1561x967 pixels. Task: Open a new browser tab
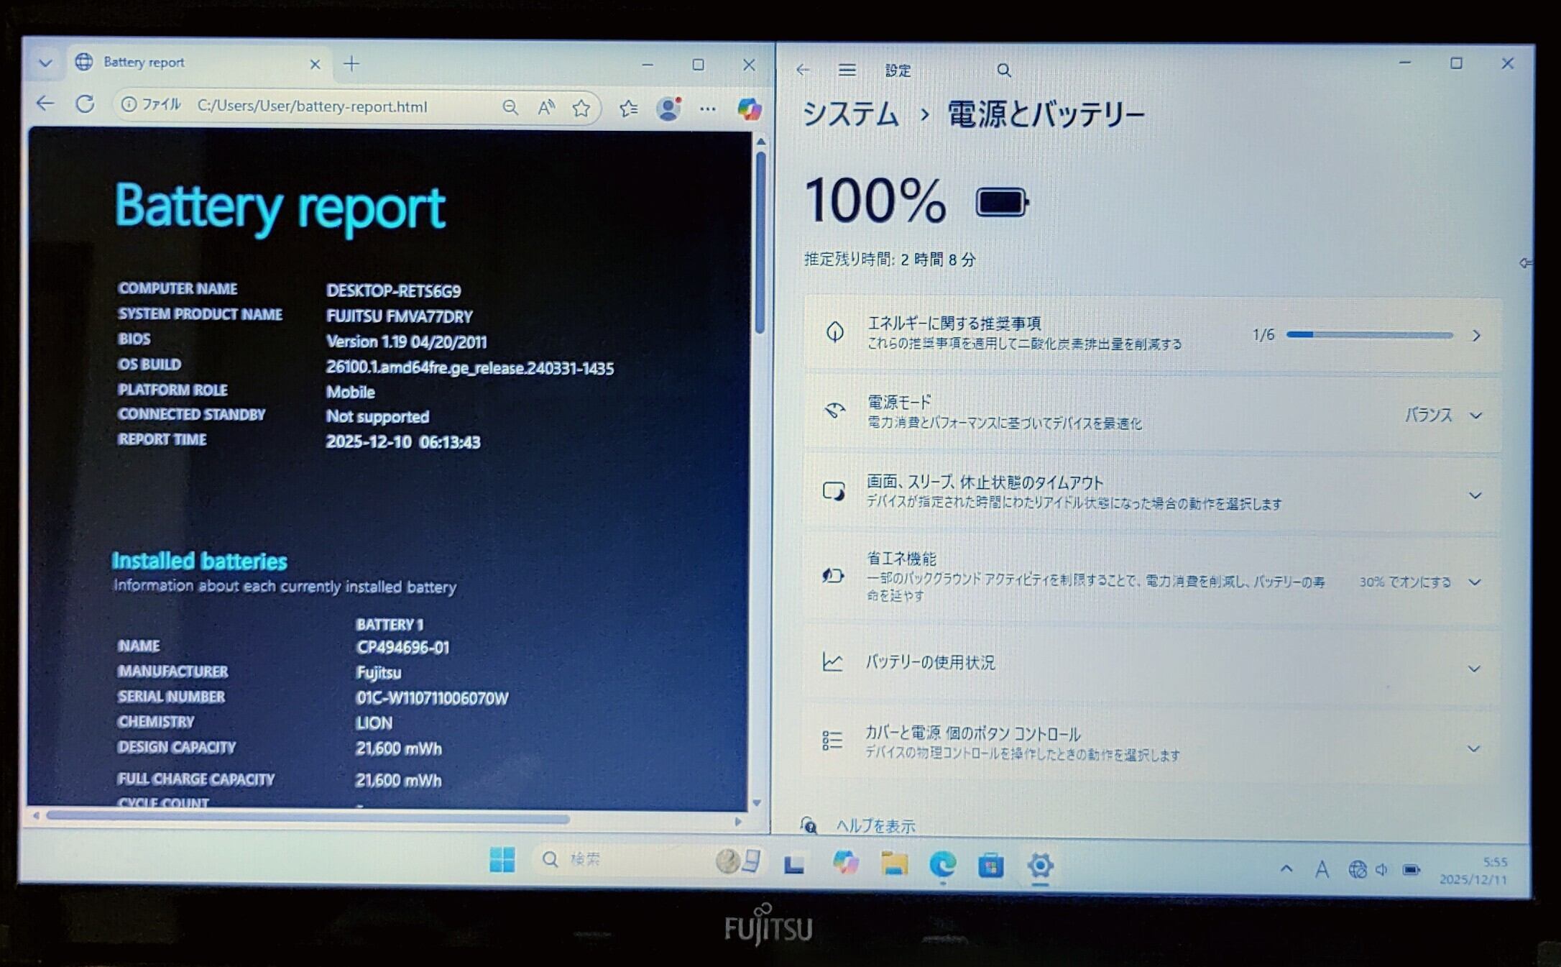coord(351,64)
